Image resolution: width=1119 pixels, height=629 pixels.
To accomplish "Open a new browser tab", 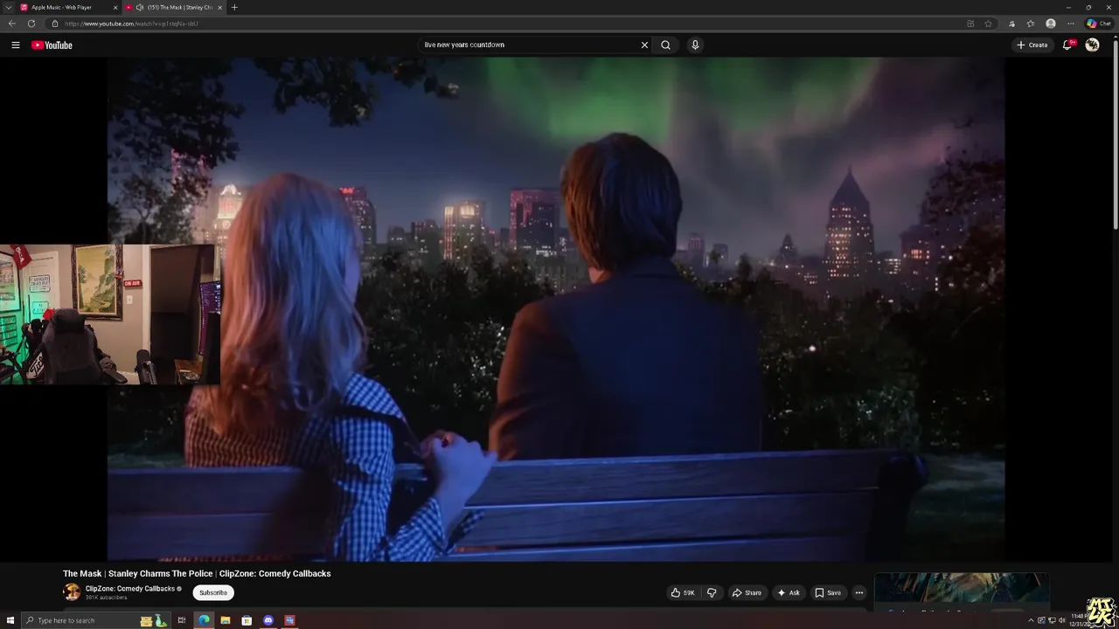I will [233, 7].
